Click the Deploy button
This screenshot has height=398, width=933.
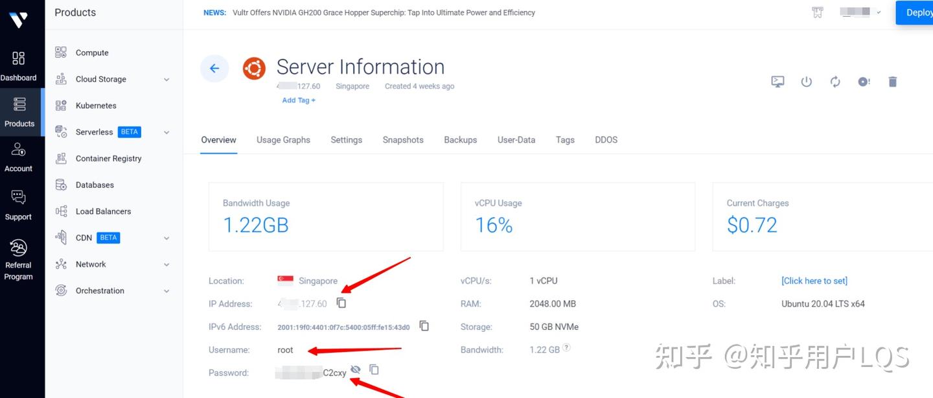click(914, 12)
